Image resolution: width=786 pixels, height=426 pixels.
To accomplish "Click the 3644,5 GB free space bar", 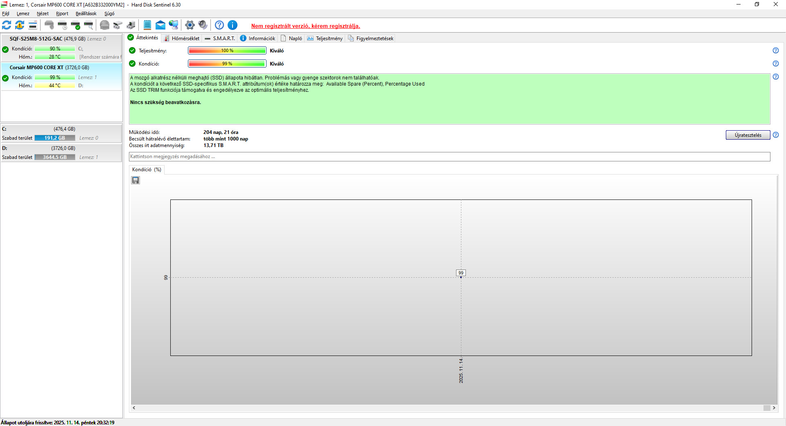I will 55,157.
